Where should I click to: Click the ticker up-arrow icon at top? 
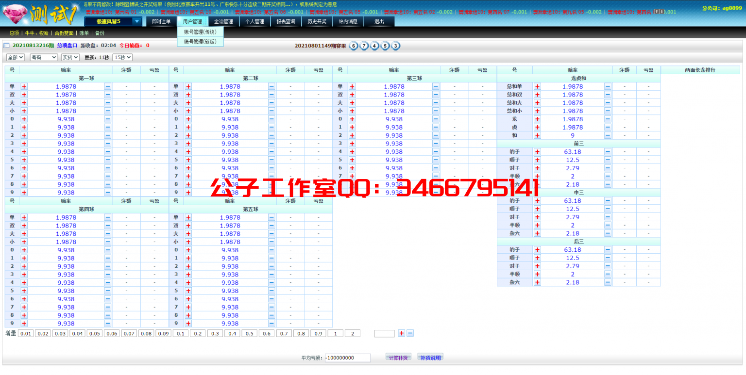point(656,11)
